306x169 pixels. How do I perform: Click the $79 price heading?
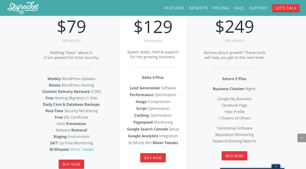pos(71,27)
